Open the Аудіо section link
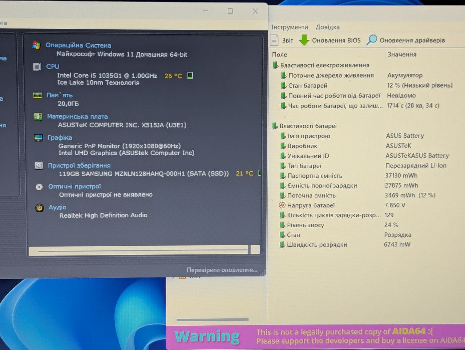The height and width of the screenshot is (350, 465). [x=57, y=208]
